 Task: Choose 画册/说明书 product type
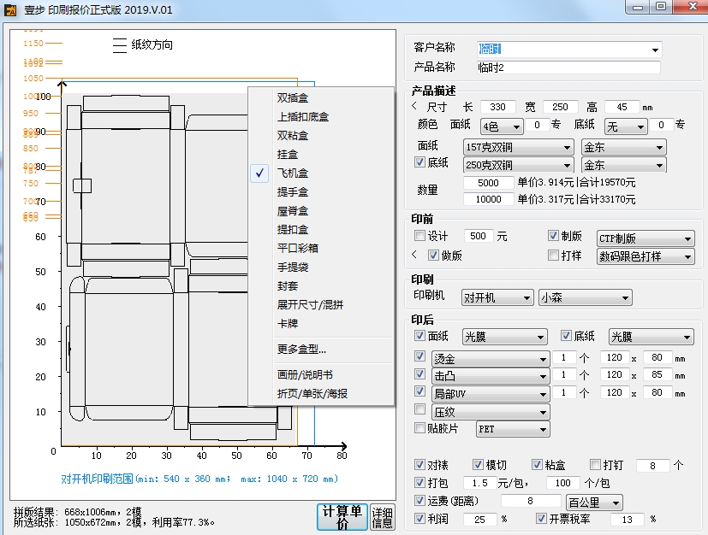tap(306, 375)
